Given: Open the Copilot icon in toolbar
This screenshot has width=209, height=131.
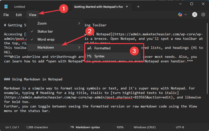Looking at the screenshot, I should pos(180,15).
